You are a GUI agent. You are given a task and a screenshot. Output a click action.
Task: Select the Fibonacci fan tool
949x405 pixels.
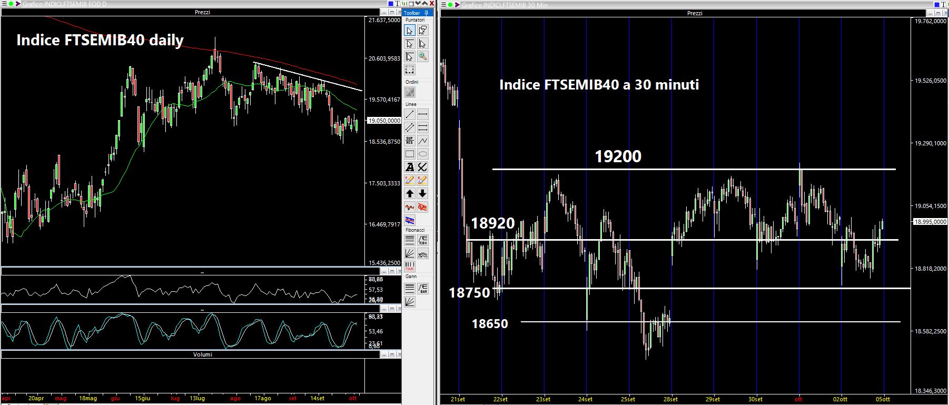410,253
